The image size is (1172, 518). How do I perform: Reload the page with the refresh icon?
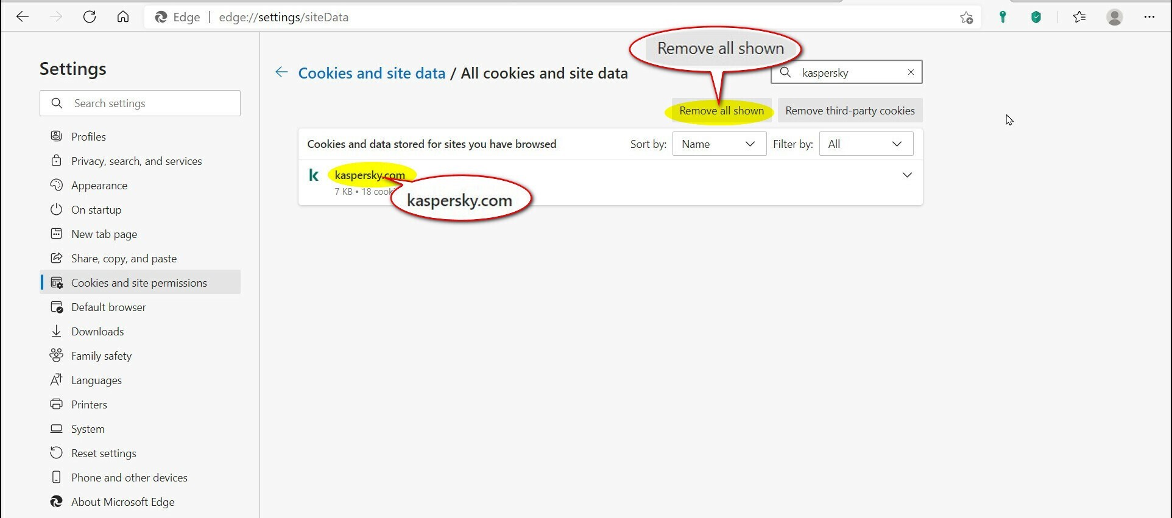pos(90,17)
